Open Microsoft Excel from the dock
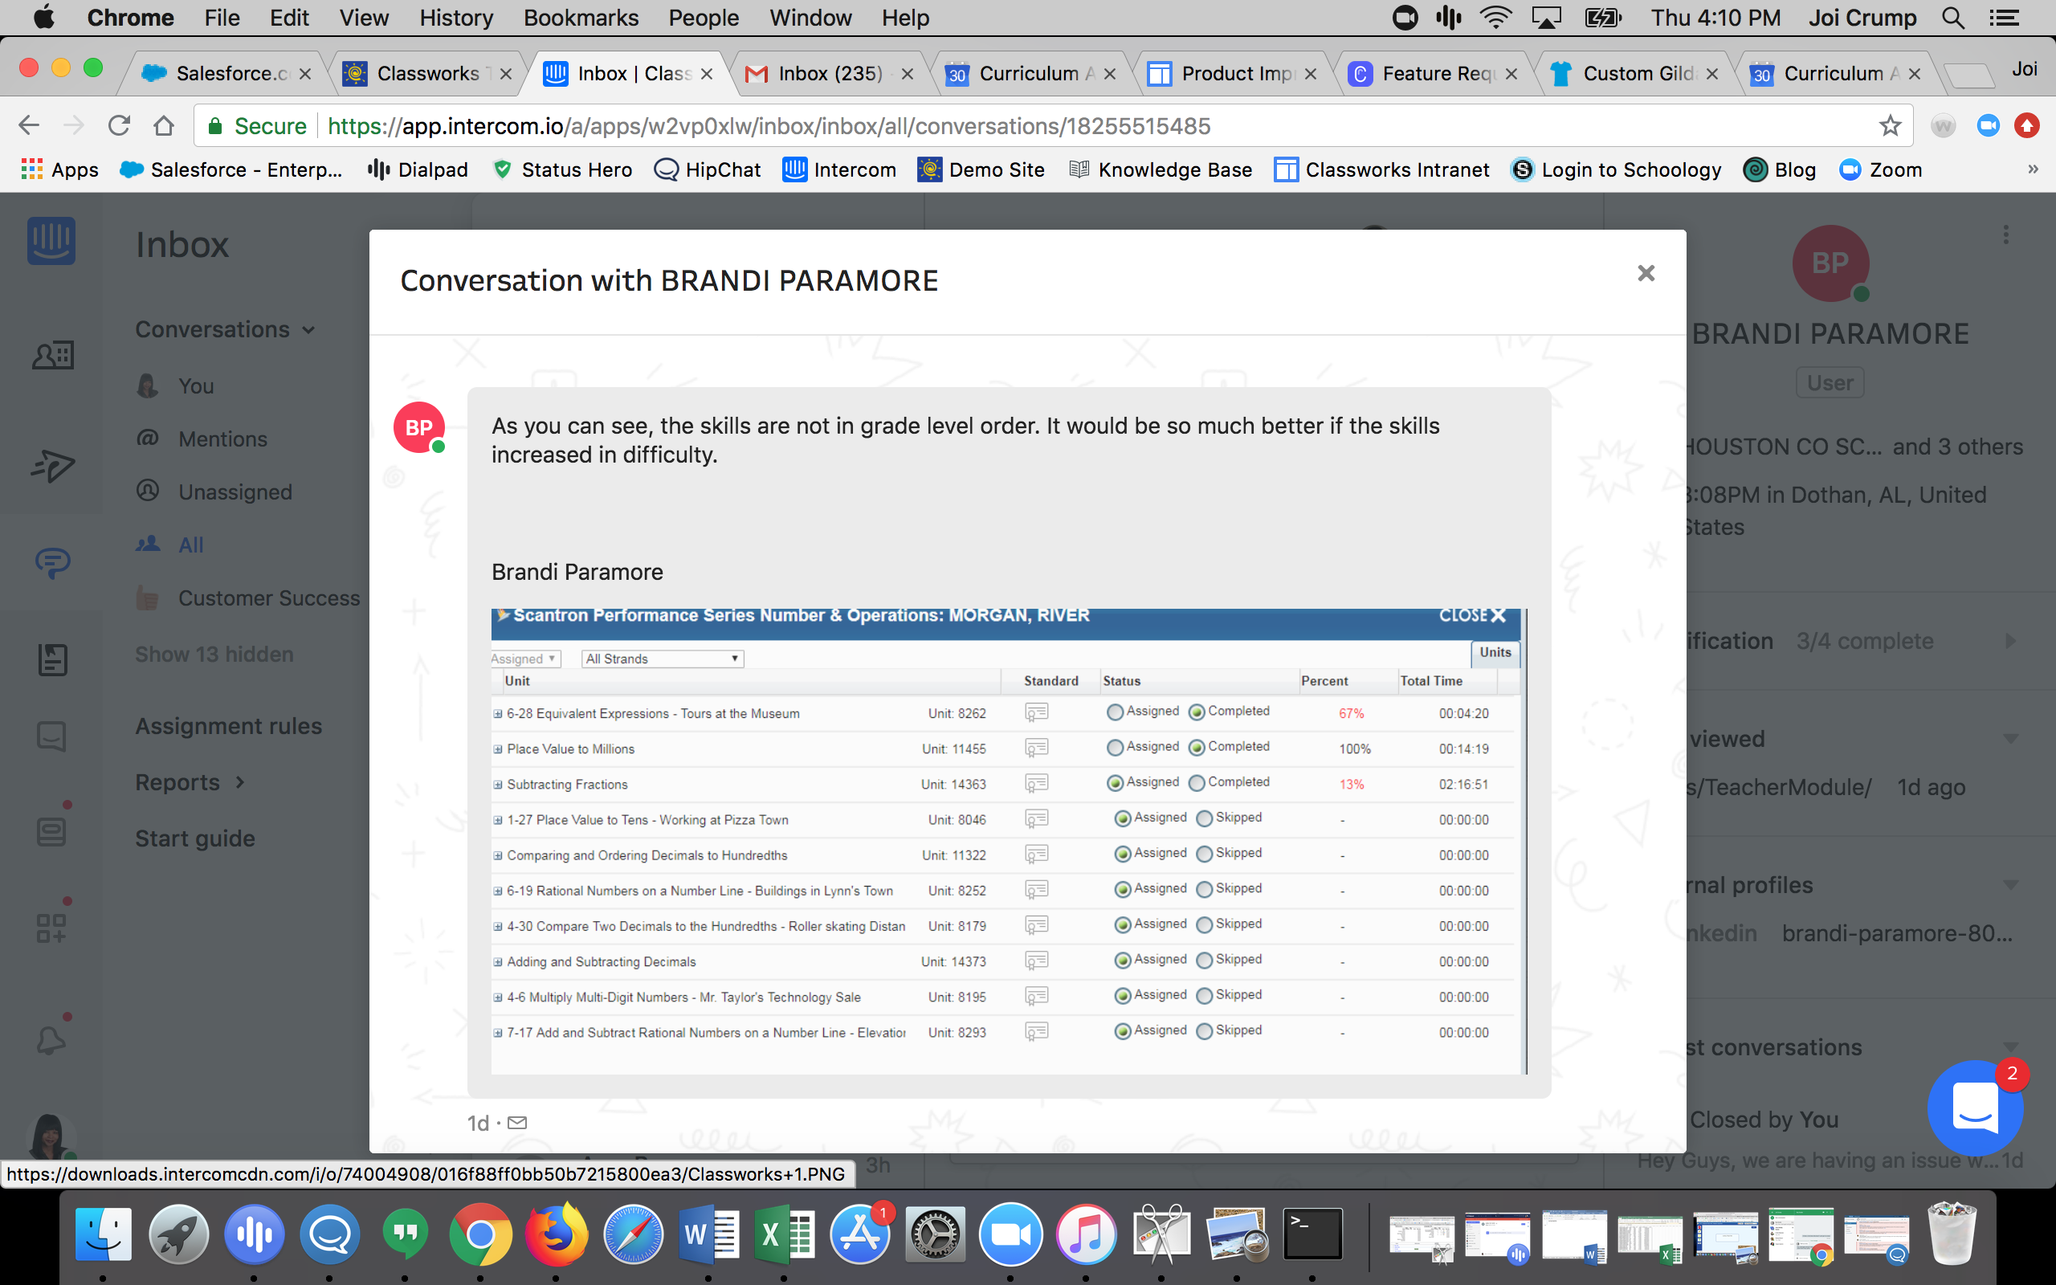The width and height of the screenshot is (2056, 1285). pos(783,1234)
